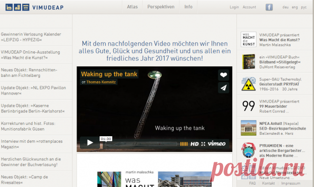Share the video via paper plane icon
The width and height of the screenshot is (314, 187).
point(224,87)
